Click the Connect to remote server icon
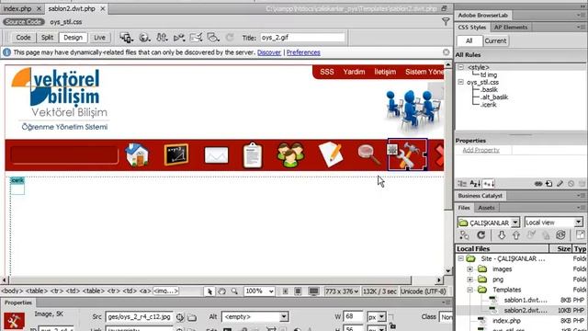 tap(464, 235)
